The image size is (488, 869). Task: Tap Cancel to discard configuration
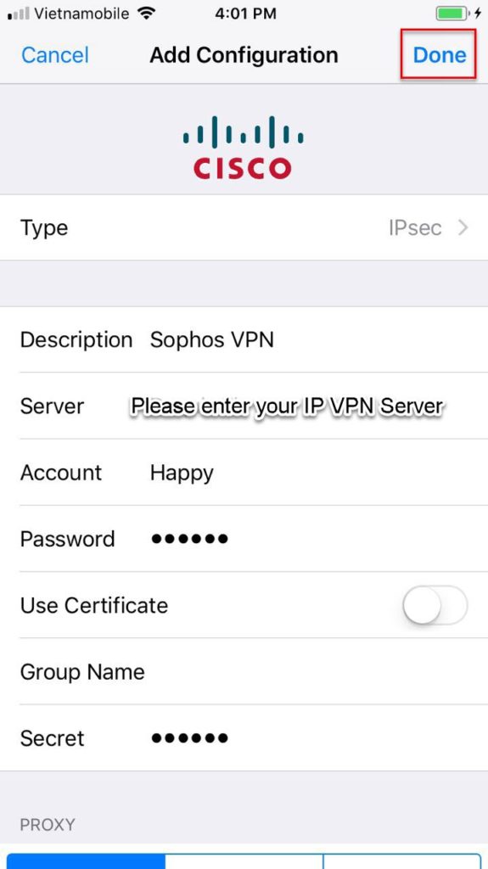pos(55,55)
